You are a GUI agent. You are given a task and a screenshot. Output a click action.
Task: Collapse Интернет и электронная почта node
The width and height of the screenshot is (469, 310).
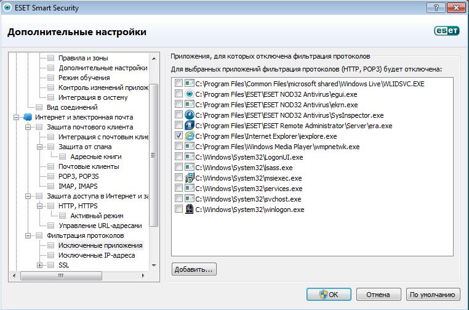tap(17, 118)
